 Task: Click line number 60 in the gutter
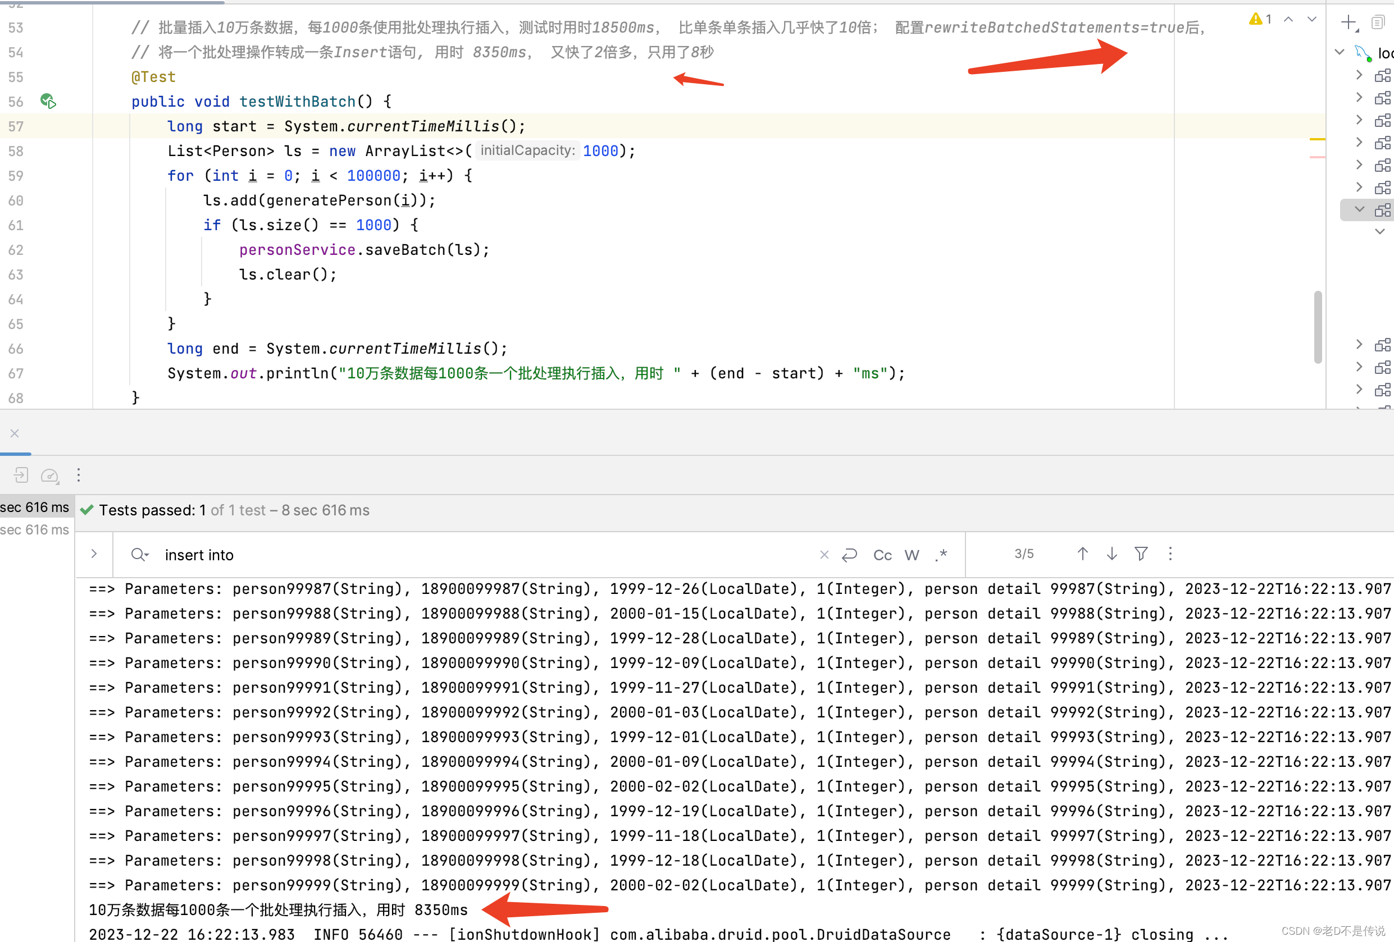[16, 200]
